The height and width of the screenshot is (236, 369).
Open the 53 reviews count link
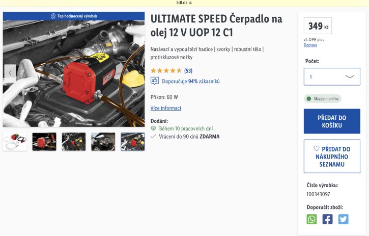tap(188, 71)
